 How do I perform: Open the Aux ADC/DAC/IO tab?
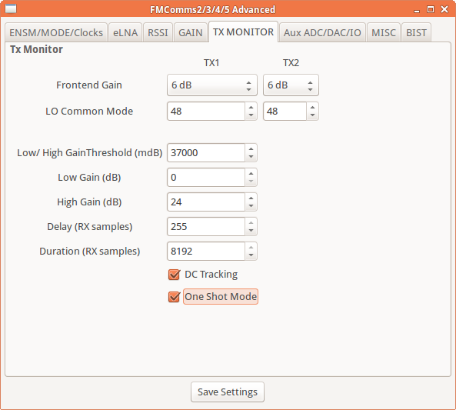322,32
